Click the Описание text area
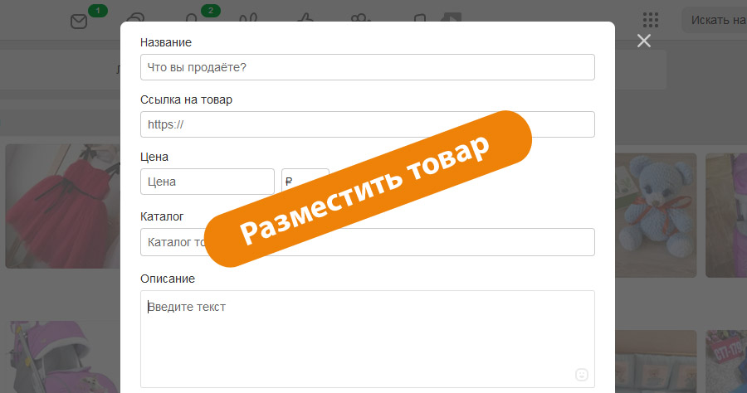Screen dimensions: 747x393 tap(365, 336)
